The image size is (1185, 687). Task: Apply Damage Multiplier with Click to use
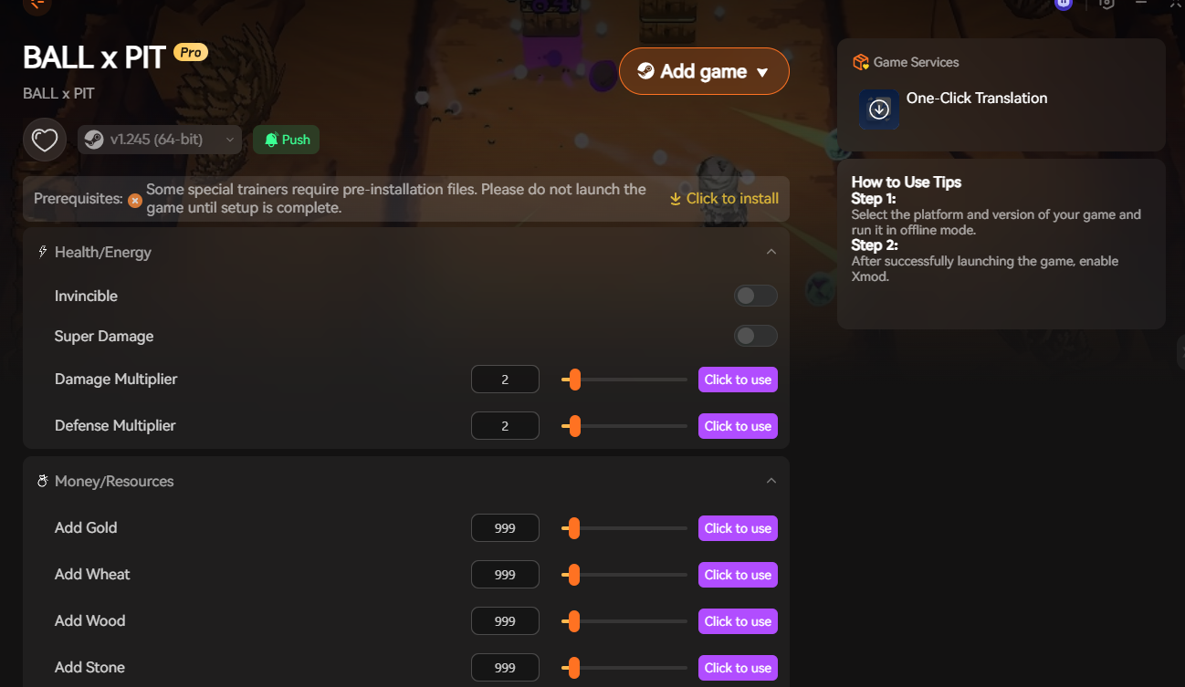point(738,380)
